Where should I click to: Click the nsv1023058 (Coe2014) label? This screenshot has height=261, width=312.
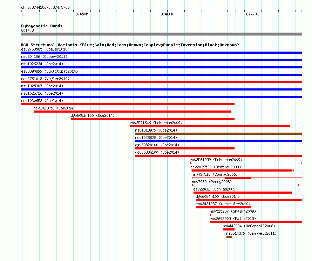[54, 108]
